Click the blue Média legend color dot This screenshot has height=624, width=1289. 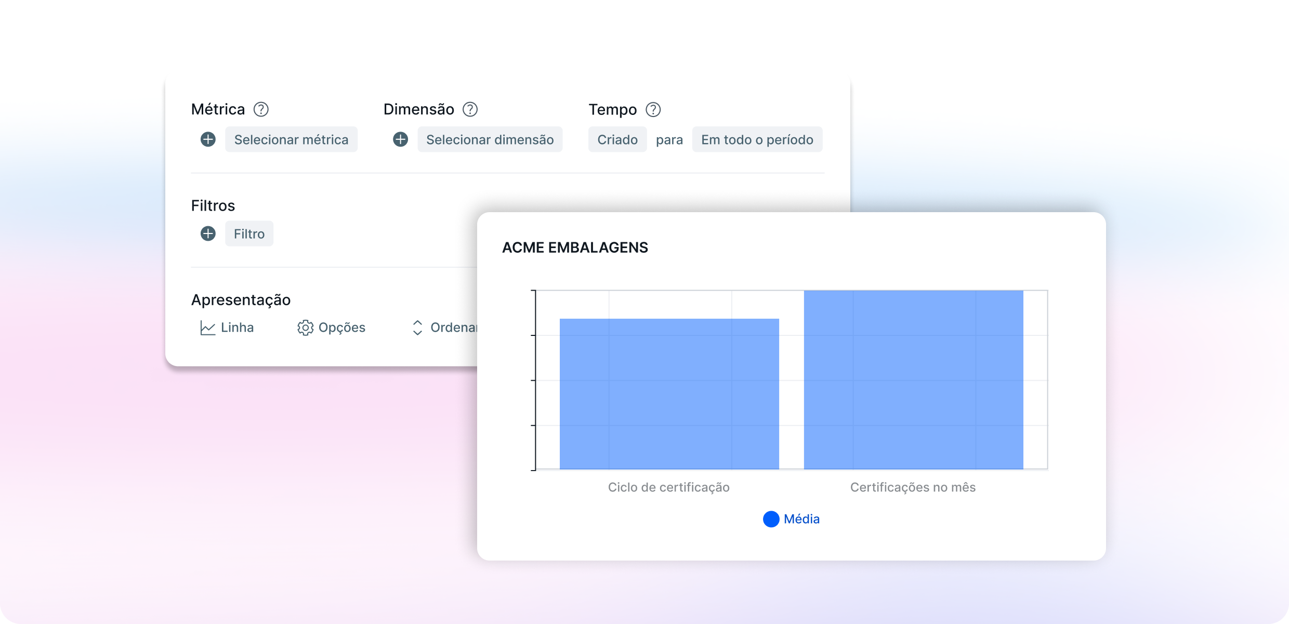click(x=771, y=519)
